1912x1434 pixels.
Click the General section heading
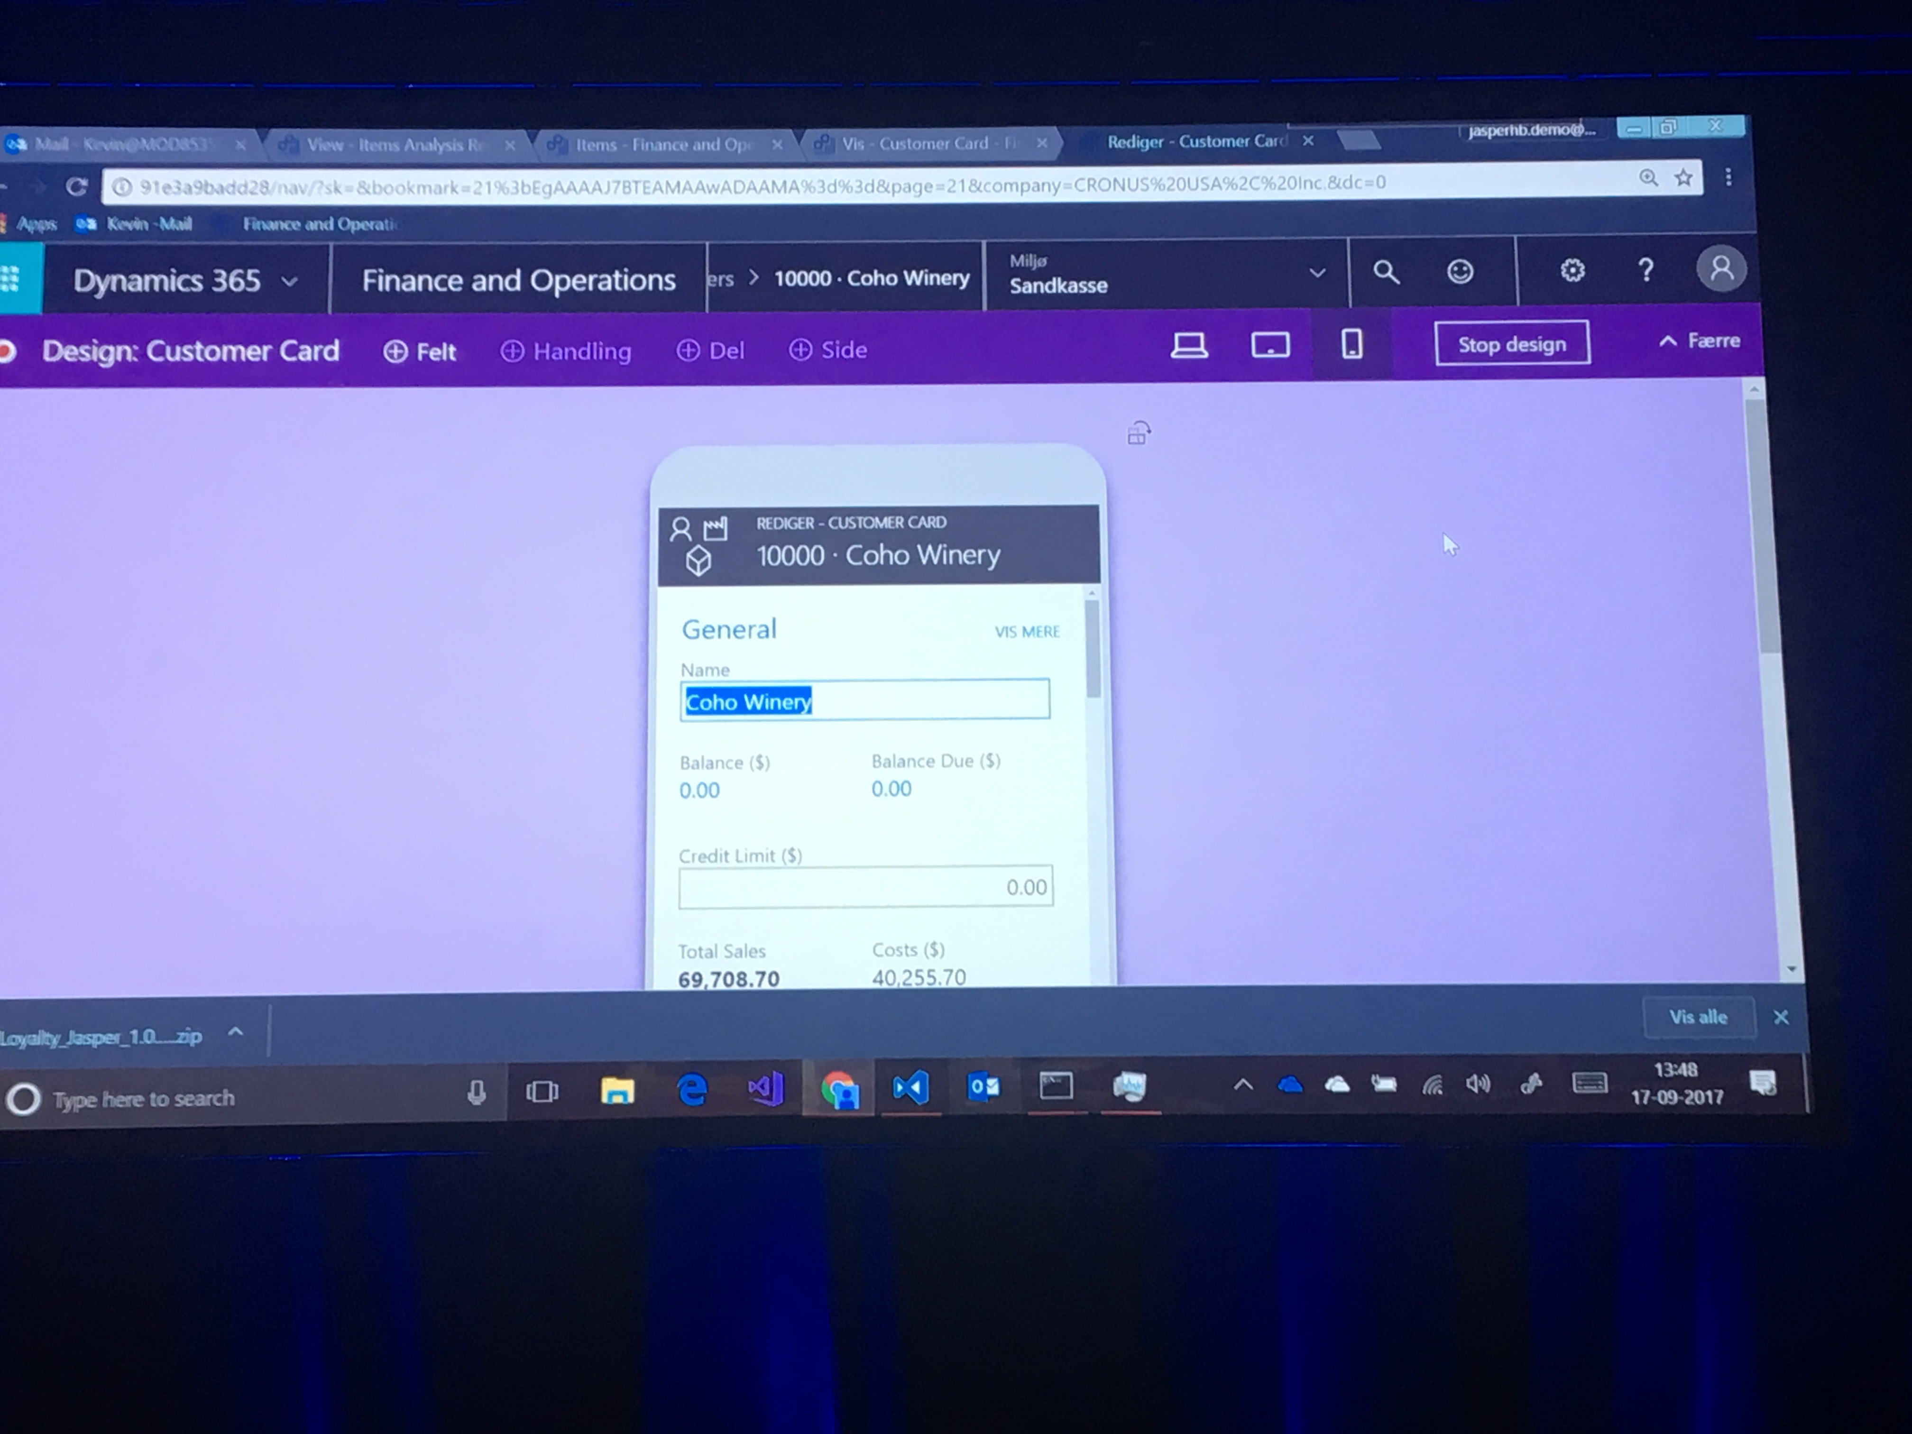[x=729, y=629]
